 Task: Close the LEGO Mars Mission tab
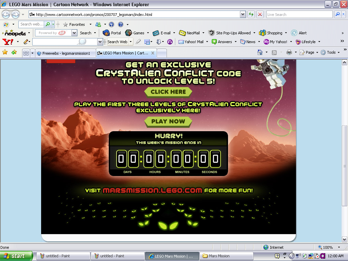point(153,53)
